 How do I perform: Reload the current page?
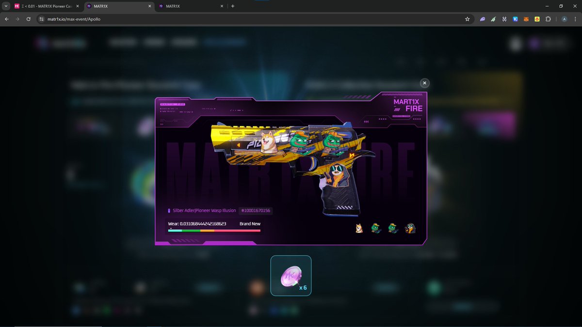(29, 19)
